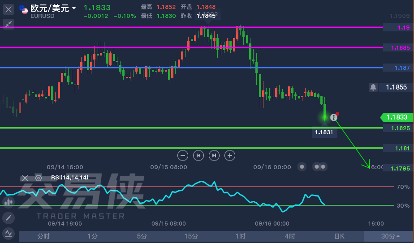Click the 昨收 1.1845 previous close value
This screenshot has height=243, width=414.
[x=206, y=16]
